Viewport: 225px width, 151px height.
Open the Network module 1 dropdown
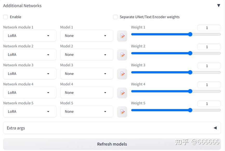pos(30,36)
